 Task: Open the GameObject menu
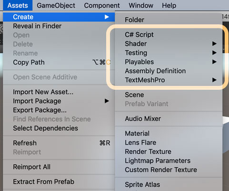pyautogui.click(x=56, y=5)
